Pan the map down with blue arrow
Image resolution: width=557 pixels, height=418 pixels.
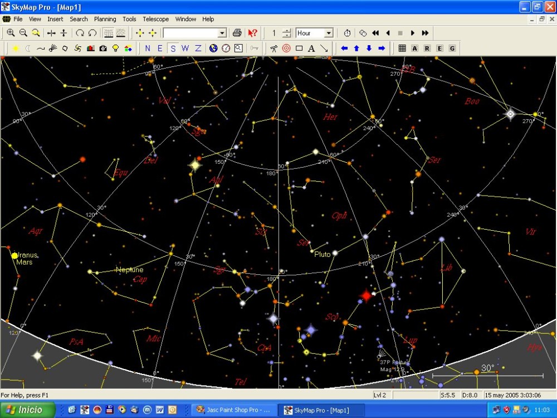[369, 48]
